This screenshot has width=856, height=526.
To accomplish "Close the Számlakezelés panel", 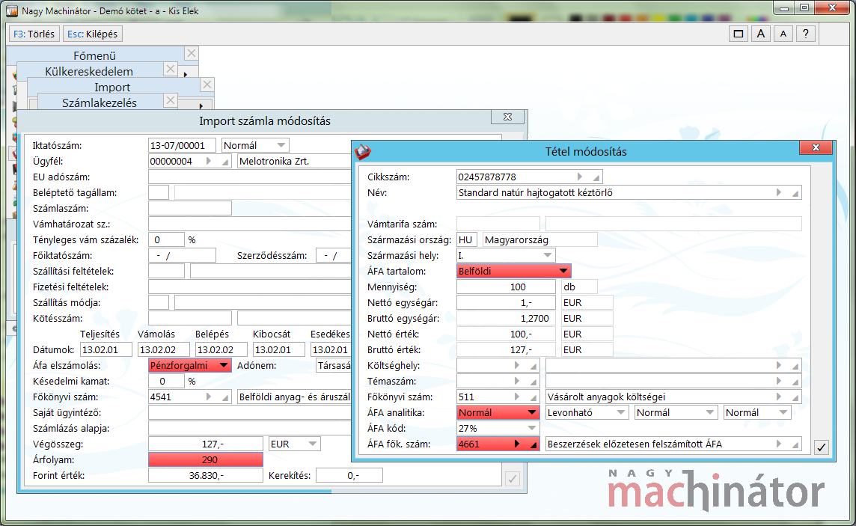I will [x=171, y=100].
